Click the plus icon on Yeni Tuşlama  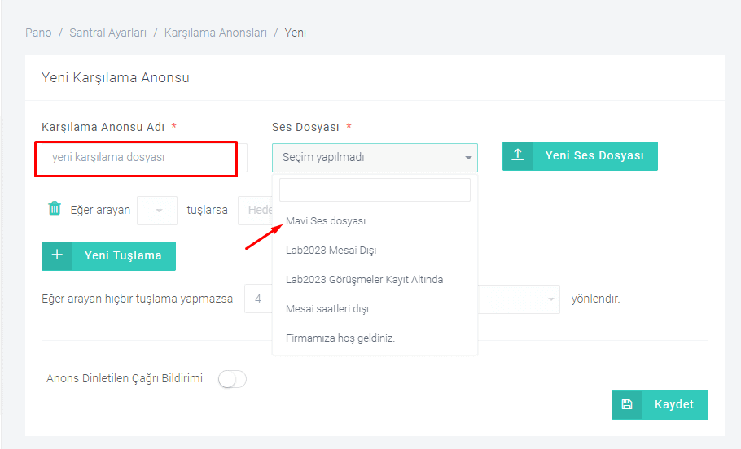(57, 255)
